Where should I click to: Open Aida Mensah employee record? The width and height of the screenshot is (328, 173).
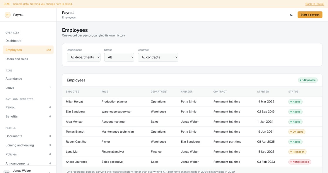point(74,122)
